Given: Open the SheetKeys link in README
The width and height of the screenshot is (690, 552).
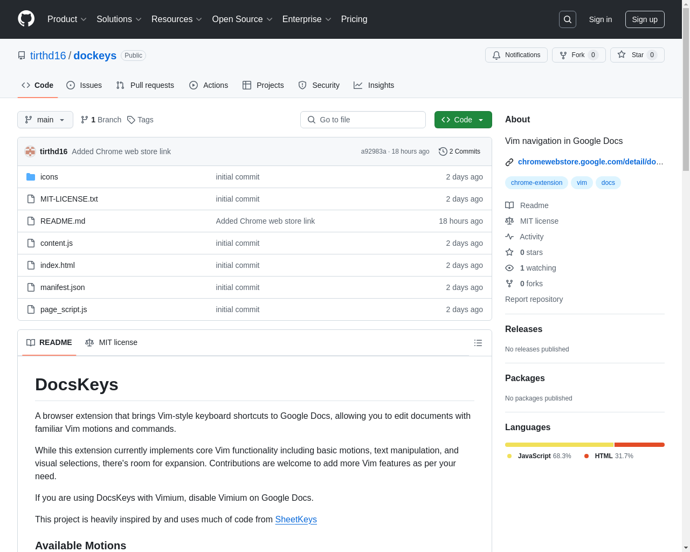Looking at the screenshot, I should point(296,519).
